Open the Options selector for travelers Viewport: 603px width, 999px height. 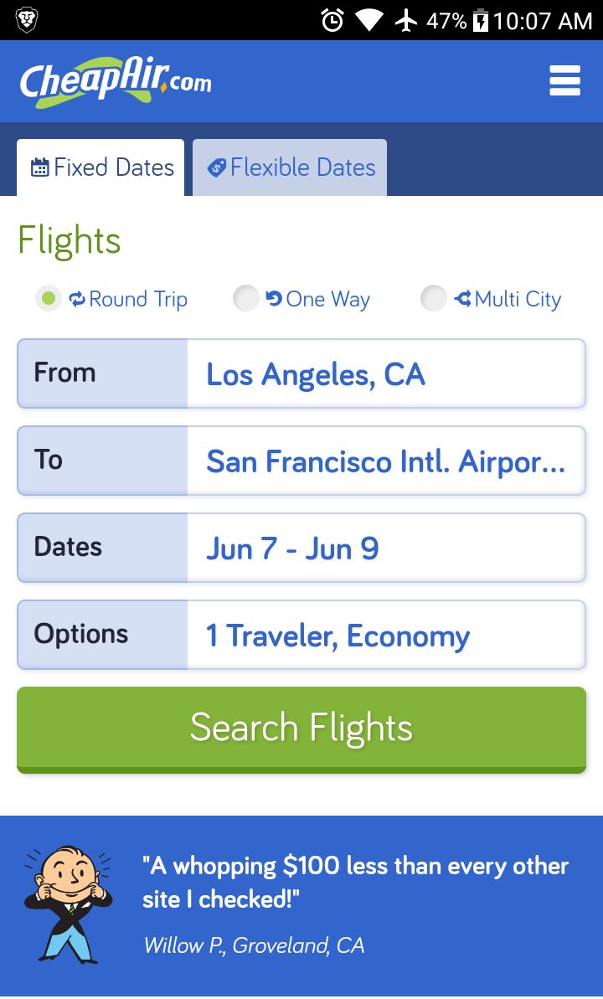point(385,635)
